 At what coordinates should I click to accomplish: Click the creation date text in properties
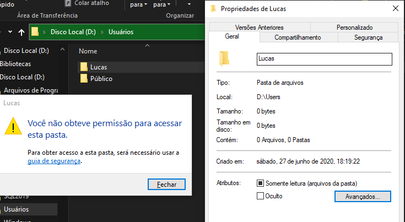coord(308,161)
